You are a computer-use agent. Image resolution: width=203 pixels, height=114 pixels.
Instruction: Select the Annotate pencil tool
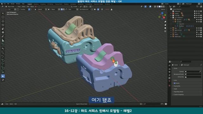click(x=3, y=36)
